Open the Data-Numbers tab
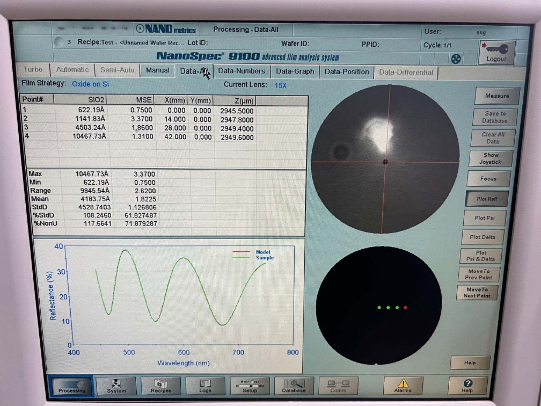The width and height of the screenshot is (541, 406). (x=241, y=71)
